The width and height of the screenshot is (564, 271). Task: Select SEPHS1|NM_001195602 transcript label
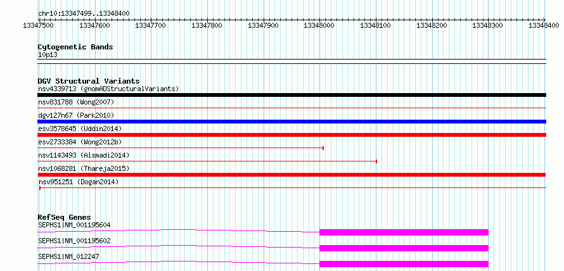pyautogui.click(x=74, y=241)
